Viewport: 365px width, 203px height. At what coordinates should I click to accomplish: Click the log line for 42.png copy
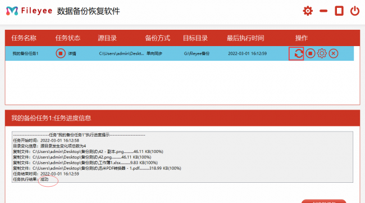click(82, 157)
